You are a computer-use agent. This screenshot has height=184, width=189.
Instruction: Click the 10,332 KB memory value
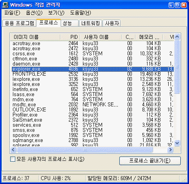[150, 53]
